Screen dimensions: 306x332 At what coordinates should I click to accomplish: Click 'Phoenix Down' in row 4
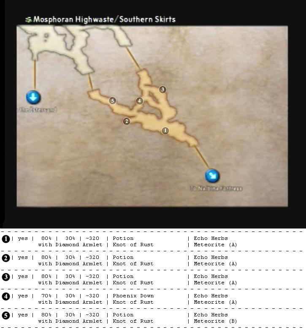(x=133, y=296)
